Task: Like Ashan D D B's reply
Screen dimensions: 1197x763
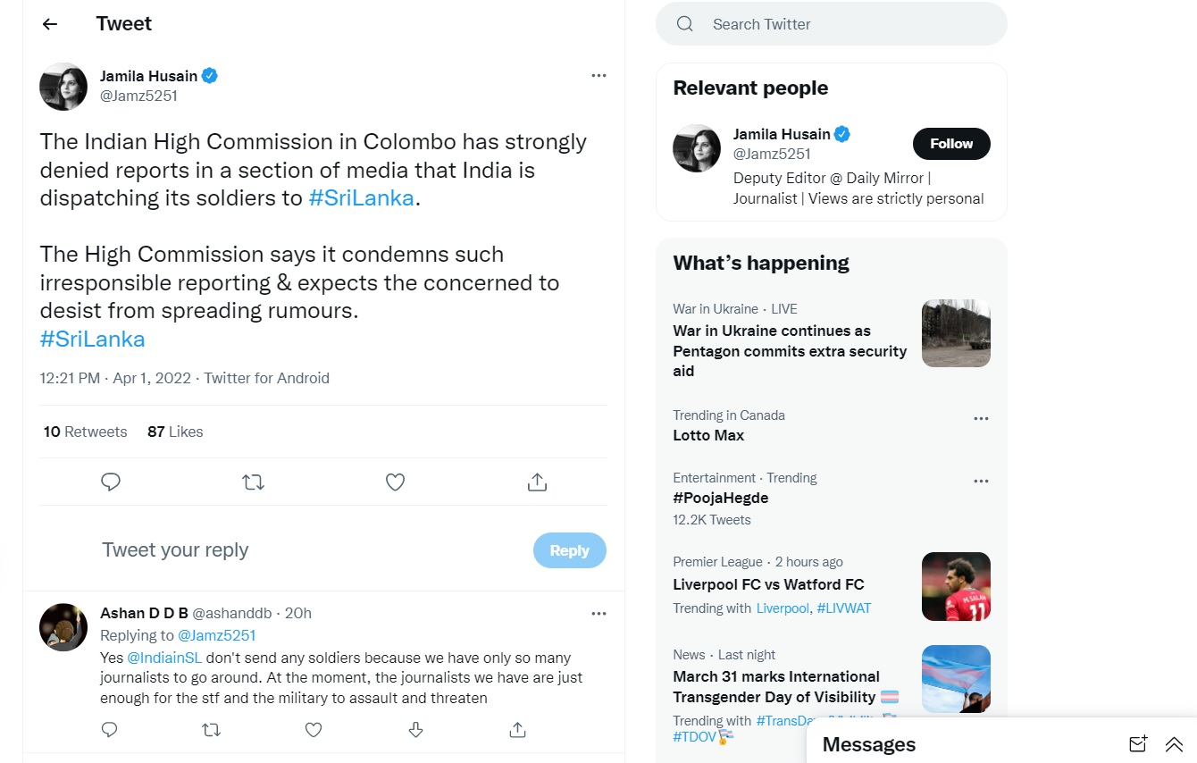Action: [314, 730]
